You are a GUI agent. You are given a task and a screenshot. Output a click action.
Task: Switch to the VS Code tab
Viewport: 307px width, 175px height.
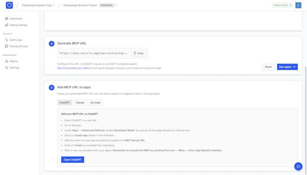pos(95,102)
